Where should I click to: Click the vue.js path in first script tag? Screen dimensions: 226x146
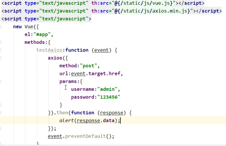(145, 3)
